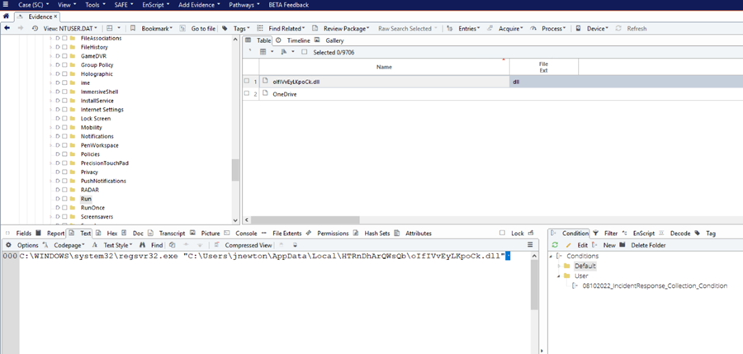Click the Process gauge icon

coord(533,28)
